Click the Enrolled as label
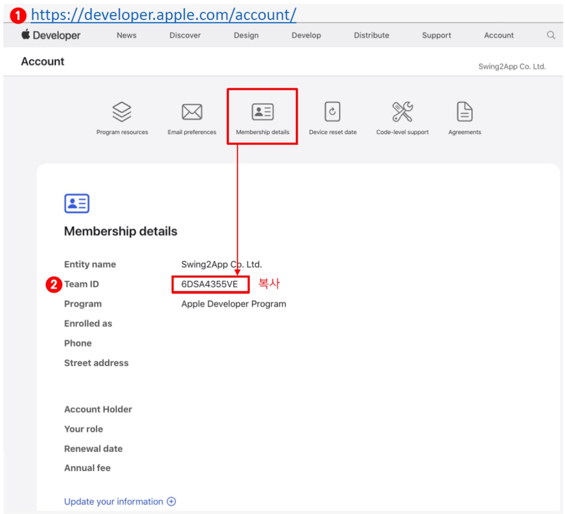The width and height of the screenshot is (565, 514). [88, 324]
